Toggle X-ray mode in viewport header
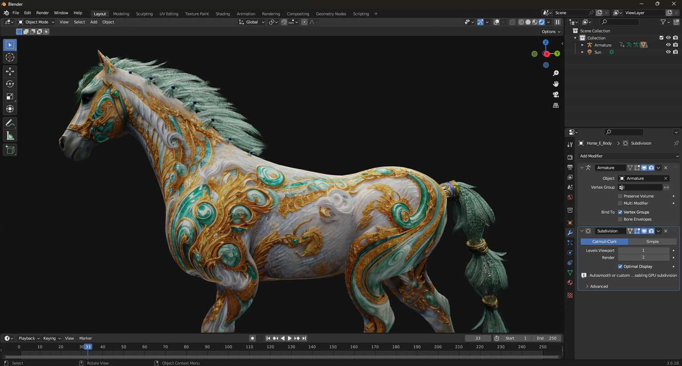The image size is (682, 366). click(x=512, y=22)
